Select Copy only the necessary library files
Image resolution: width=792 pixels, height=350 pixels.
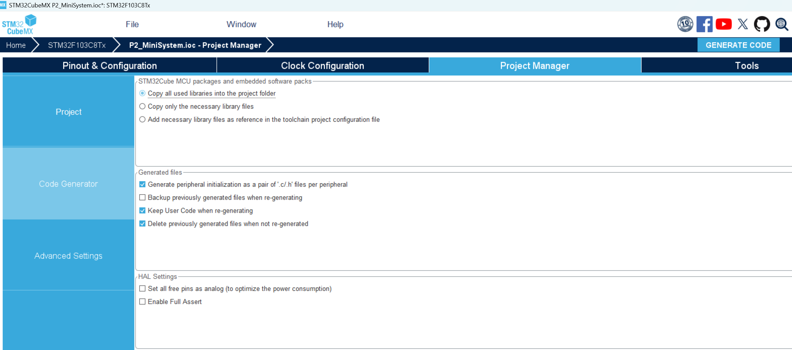(143, 106)
